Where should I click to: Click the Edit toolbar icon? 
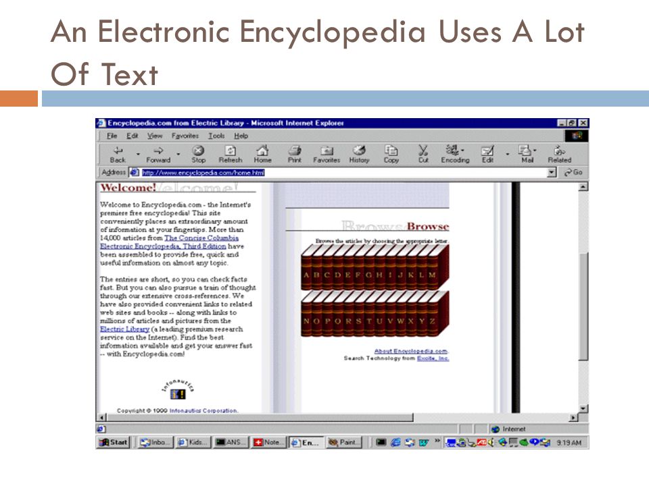click(x=487, y=155)
